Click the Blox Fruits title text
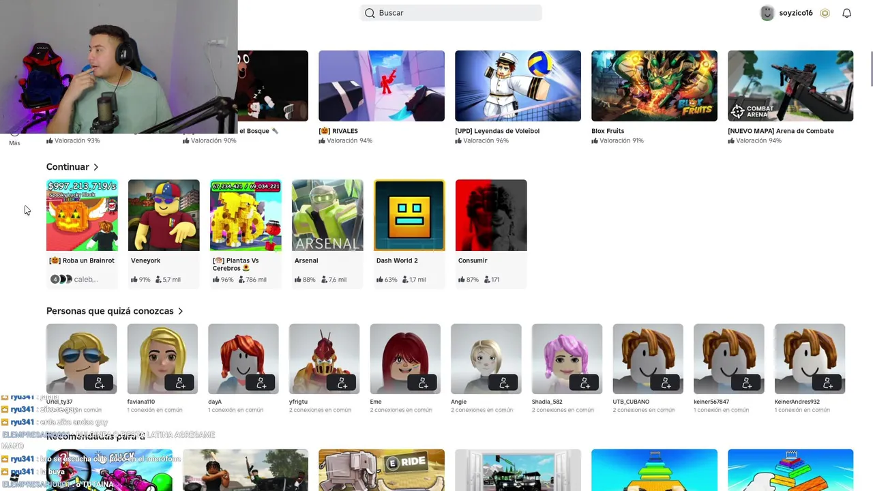This screenshot has width=873, height=491. pyautogui.click(x=608, y=131)
